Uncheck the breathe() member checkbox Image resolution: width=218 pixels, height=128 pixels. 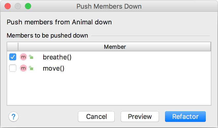point(13,57)
